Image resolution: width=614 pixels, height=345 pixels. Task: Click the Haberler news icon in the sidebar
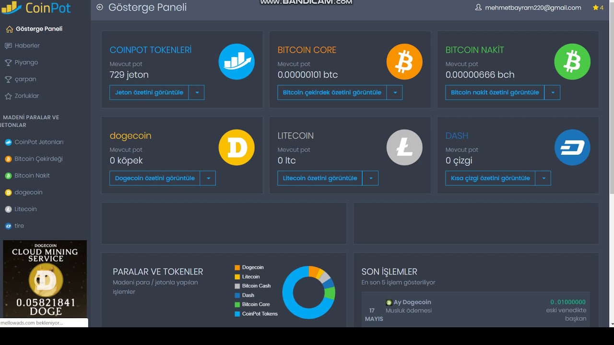point(8,46)
